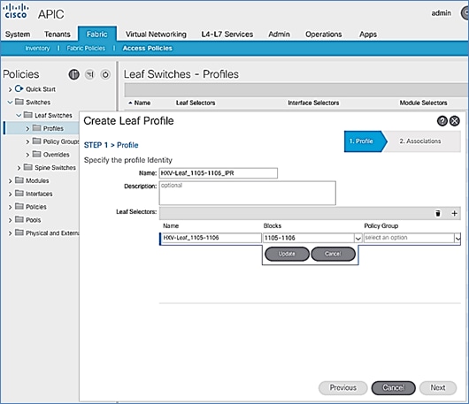
Task: Click the Leaf Selectors column header
Action: click(x=196, y=103)
